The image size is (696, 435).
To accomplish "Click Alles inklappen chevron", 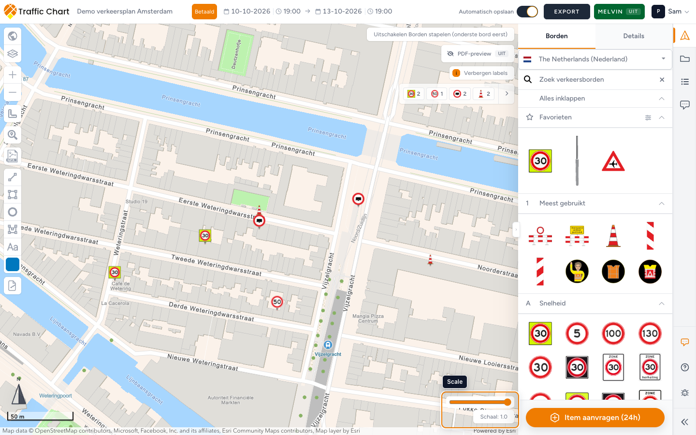I will [x=662, y=99].
